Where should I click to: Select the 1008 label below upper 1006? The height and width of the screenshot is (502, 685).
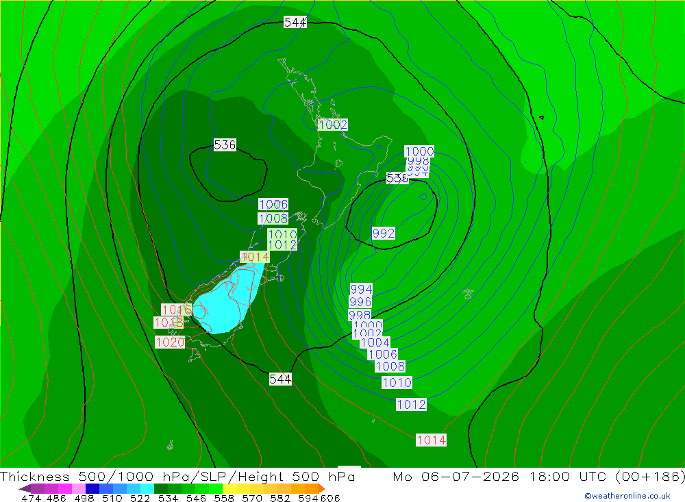(273, 218)
